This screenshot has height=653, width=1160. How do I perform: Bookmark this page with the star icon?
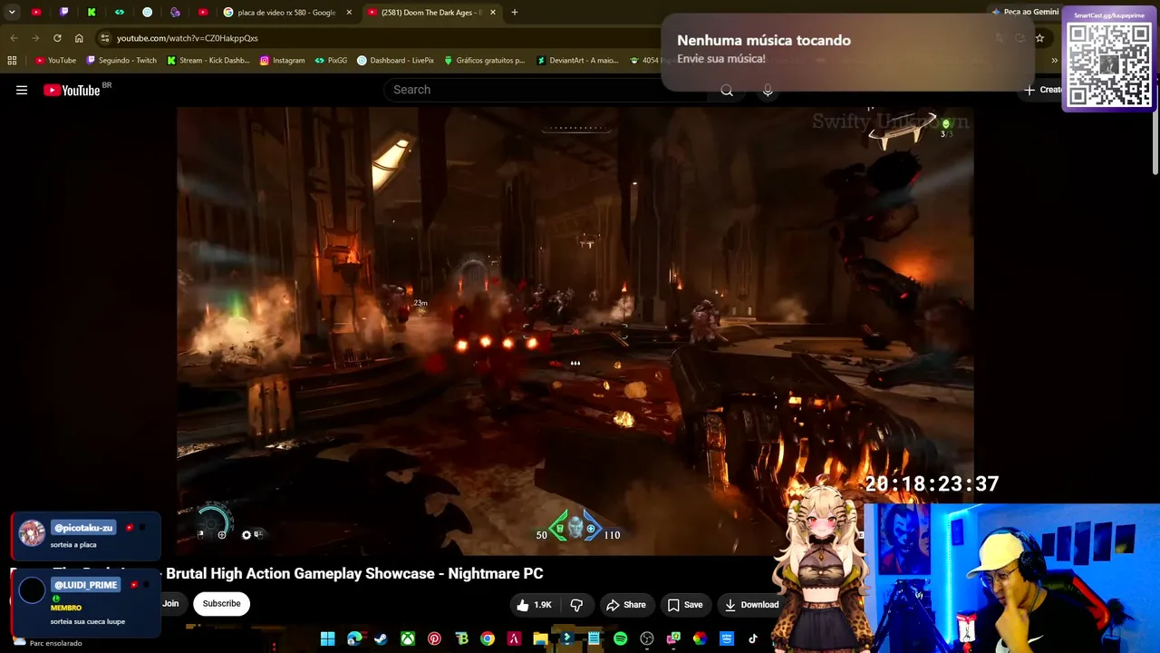click(x=1039, y=38)
